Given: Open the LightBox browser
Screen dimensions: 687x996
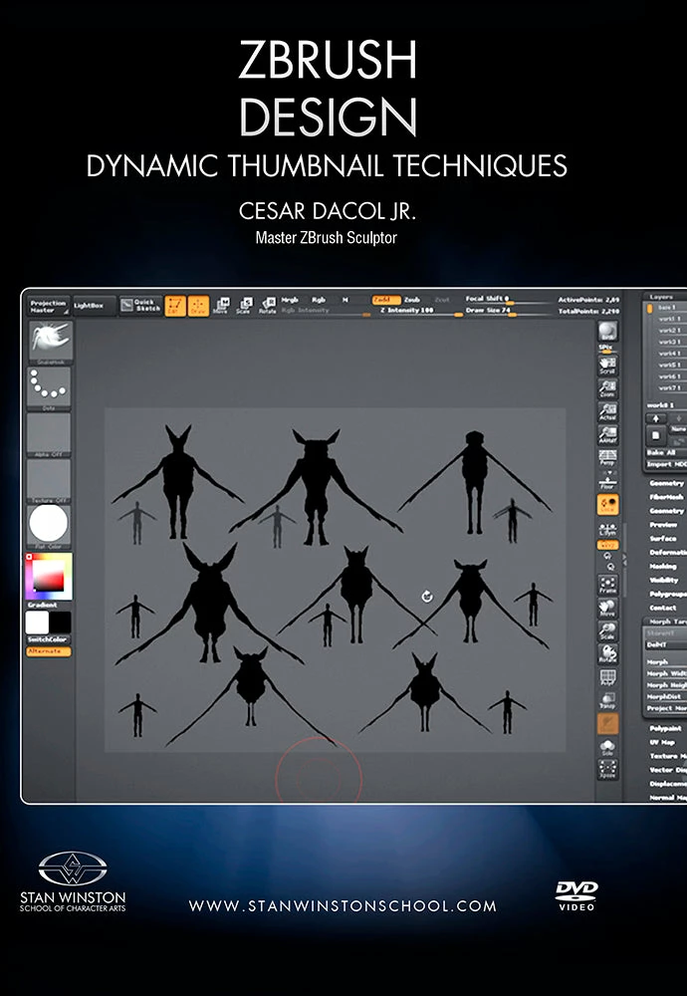Looking at the screenshot, I should [89, 302].
